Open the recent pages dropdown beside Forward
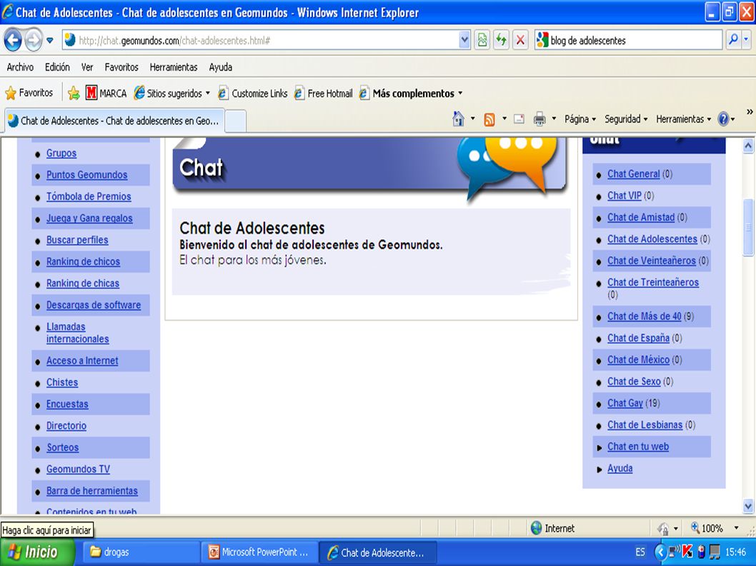756x566 pixels. (x=49, y=41)
